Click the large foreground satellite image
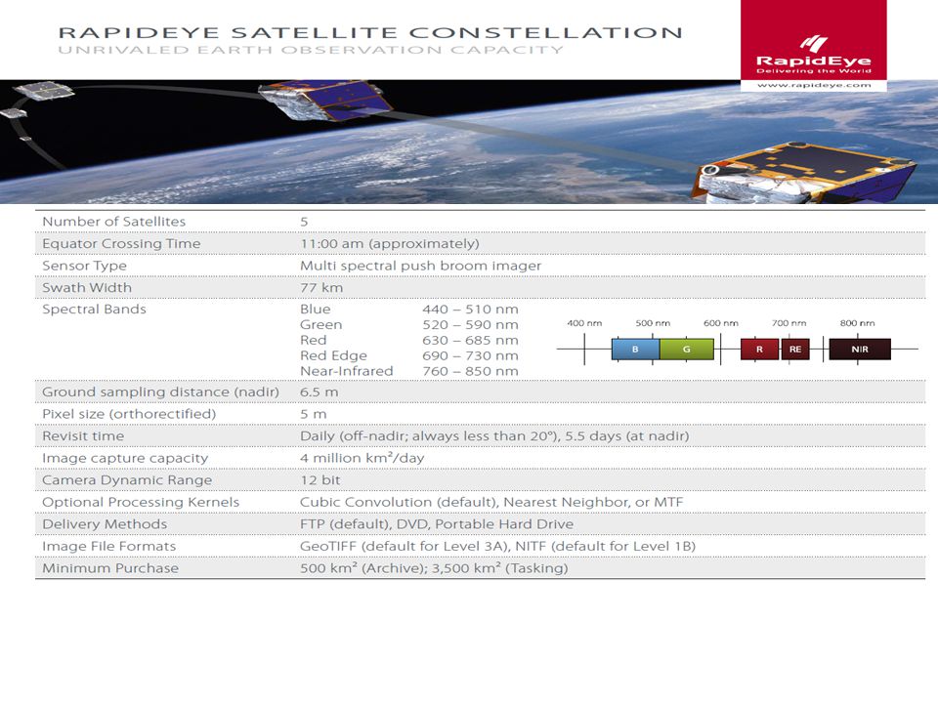Image resolution: width=938 pixels, height=703 pixels. [804, 173]
